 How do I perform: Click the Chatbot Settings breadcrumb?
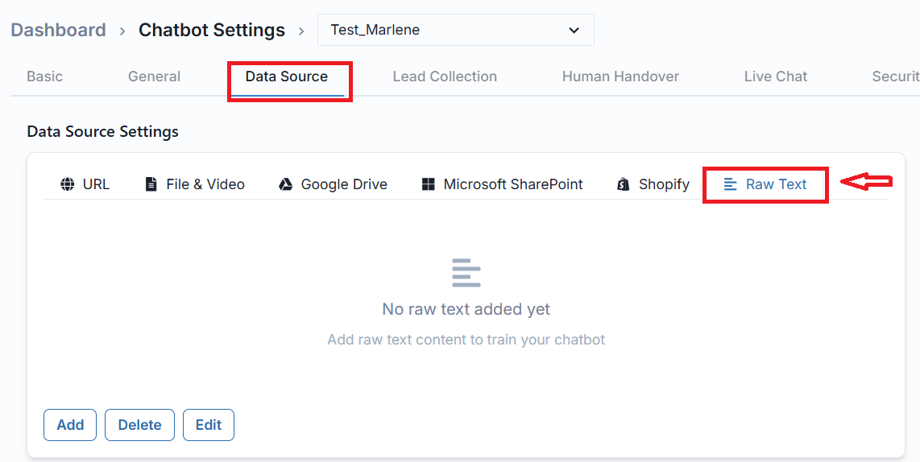coord(212,31)
